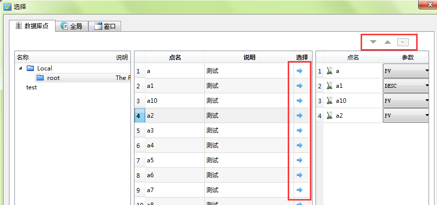Image resolution: width=437 pixels, height=205 pixels.
Task: Click row number 1 in middle table
Action: [x=139, y=71]
